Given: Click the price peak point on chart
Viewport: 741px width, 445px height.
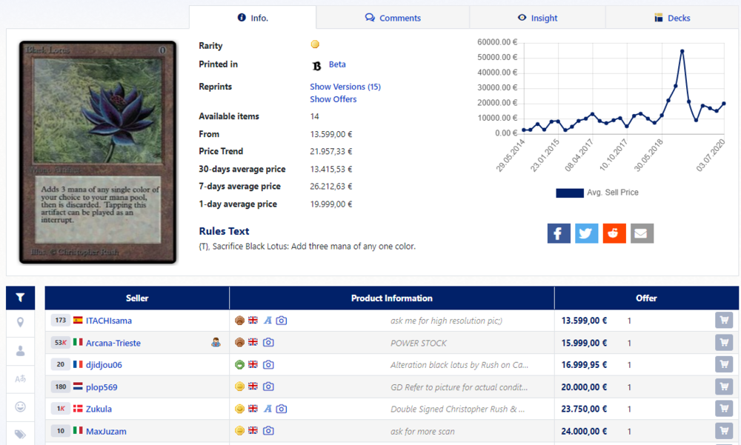Looking at the screenshot, I should 682,51.
